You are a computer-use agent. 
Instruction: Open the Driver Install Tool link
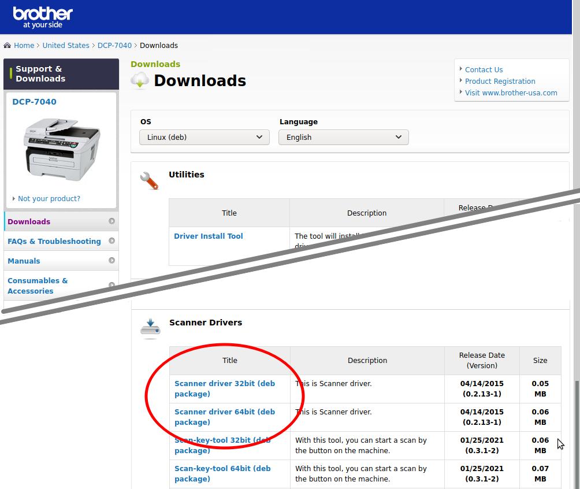(208, 236)
